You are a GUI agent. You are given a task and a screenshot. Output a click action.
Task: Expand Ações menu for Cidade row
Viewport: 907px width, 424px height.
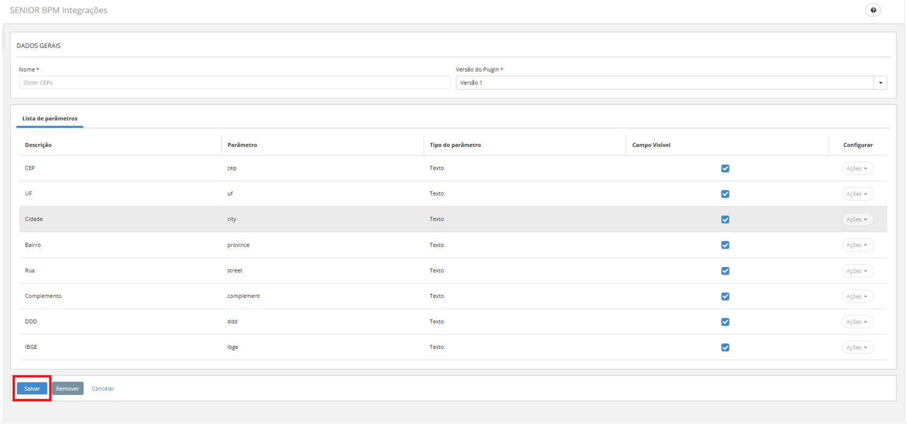[857, 219]
